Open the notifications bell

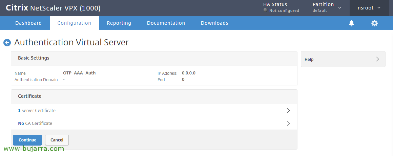coord(351,23)
